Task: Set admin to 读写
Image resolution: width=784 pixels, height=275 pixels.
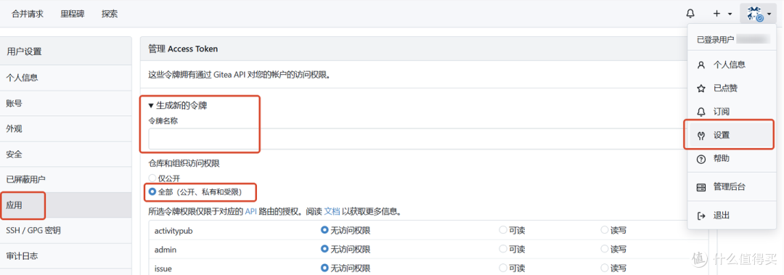Action: coord(604,249)
